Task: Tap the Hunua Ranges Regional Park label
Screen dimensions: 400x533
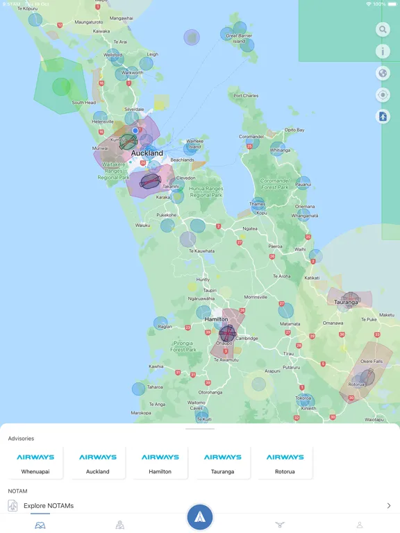Action: point(206,192)
